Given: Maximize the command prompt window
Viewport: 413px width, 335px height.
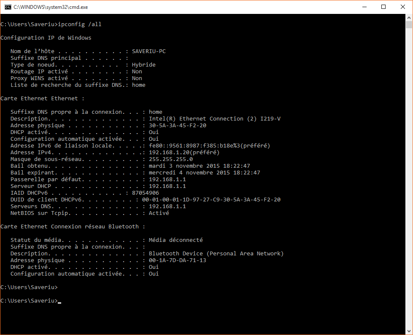Looking at the screenshot, I should coord(383,7).
